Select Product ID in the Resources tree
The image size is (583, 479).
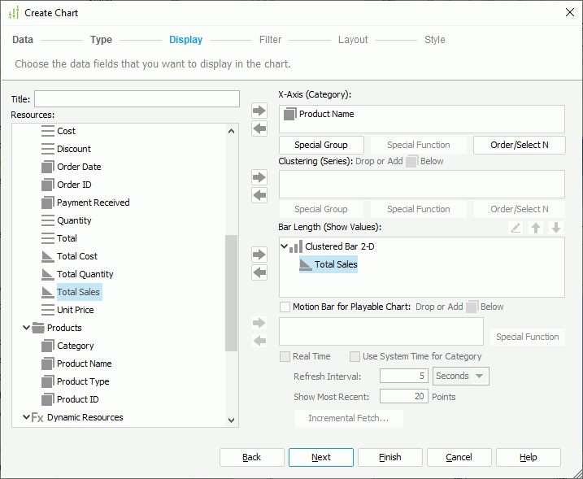78,399
